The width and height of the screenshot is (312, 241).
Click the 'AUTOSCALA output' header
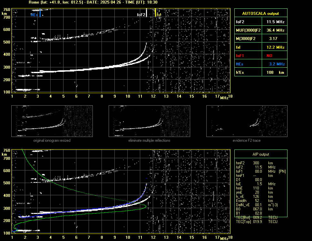(260, 14)
